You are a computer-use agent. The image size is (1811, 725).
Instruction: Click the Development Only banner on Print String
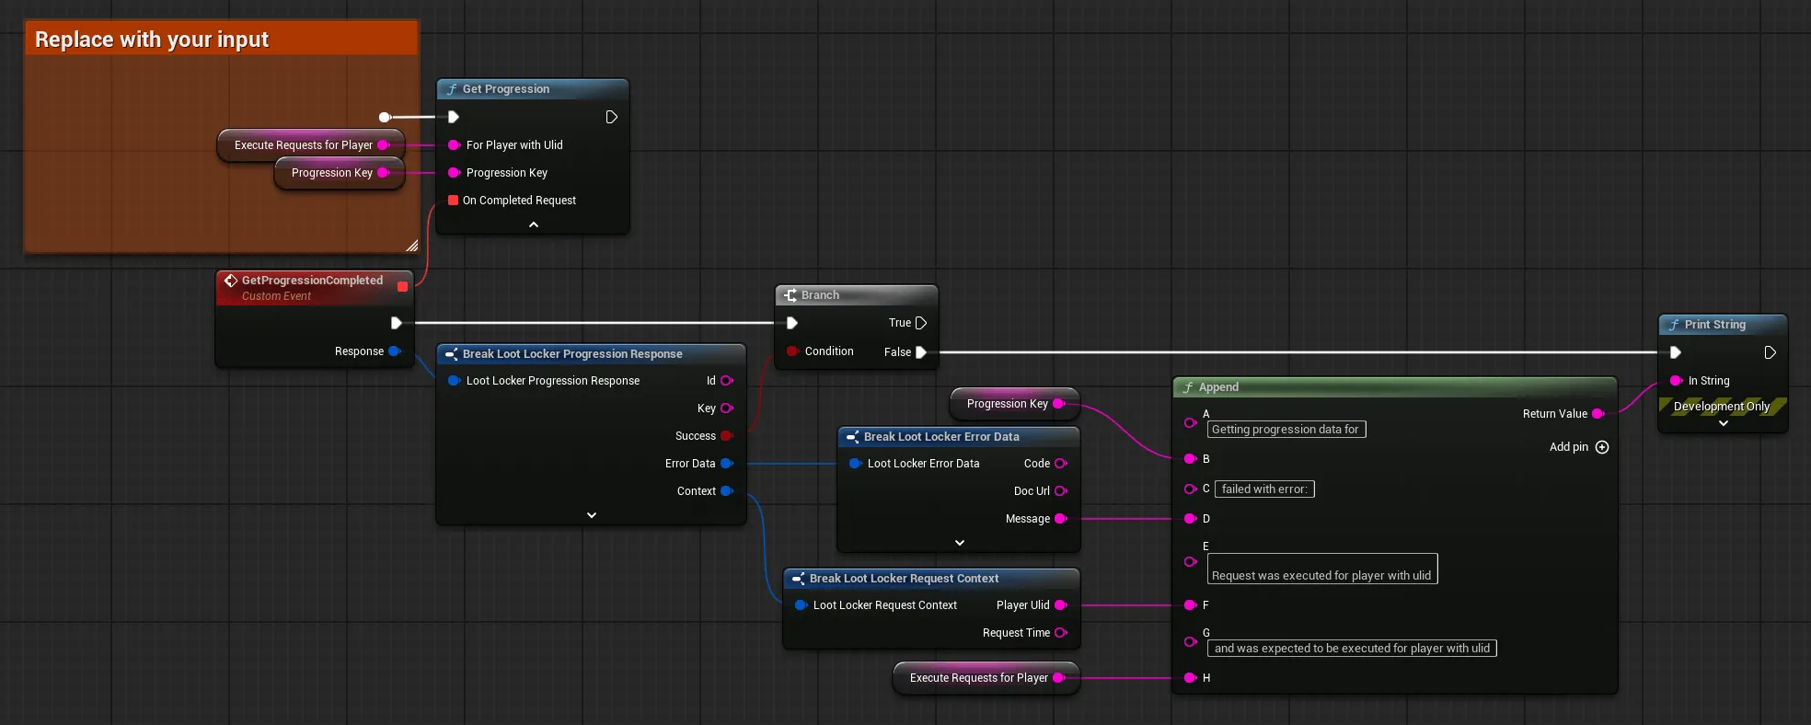[x=1723, y=407]
